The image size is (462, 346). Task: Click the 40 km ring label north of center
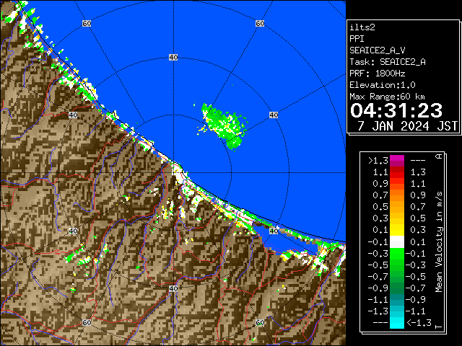pyautogui.click(x=173, y=58)
